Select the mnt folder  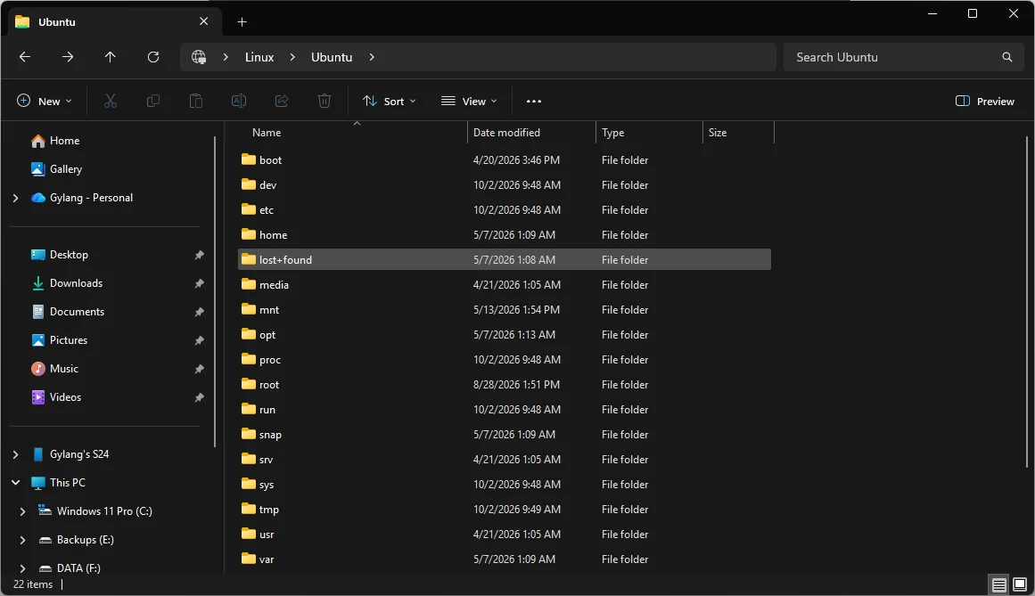click(x=505, y=310)
